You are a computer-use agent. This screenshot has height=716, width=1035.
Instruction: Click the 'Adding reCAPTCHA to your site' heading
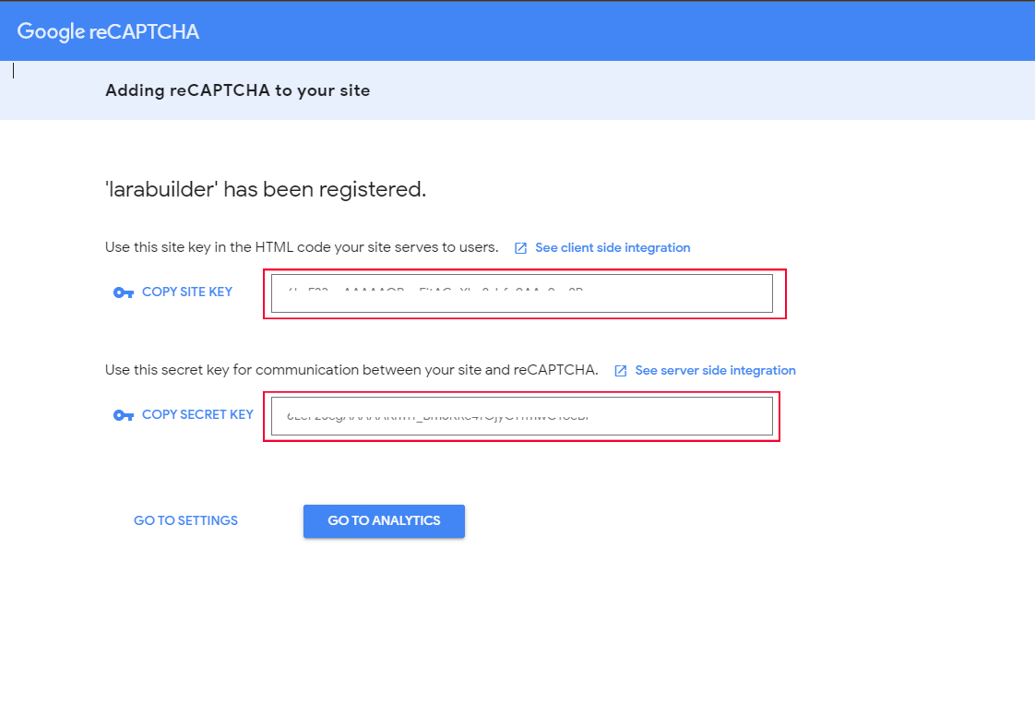(x=237, y=90)
